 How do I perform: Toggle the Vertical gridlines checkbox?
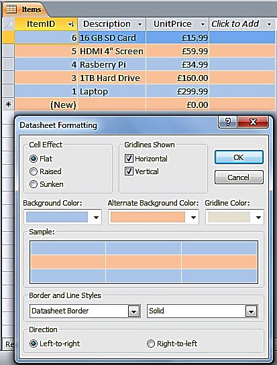click(129, 171)
